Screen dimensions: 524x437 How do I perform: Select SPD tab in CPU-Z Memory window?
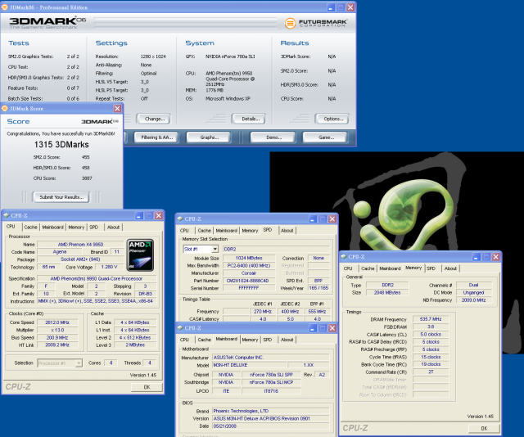431,268
